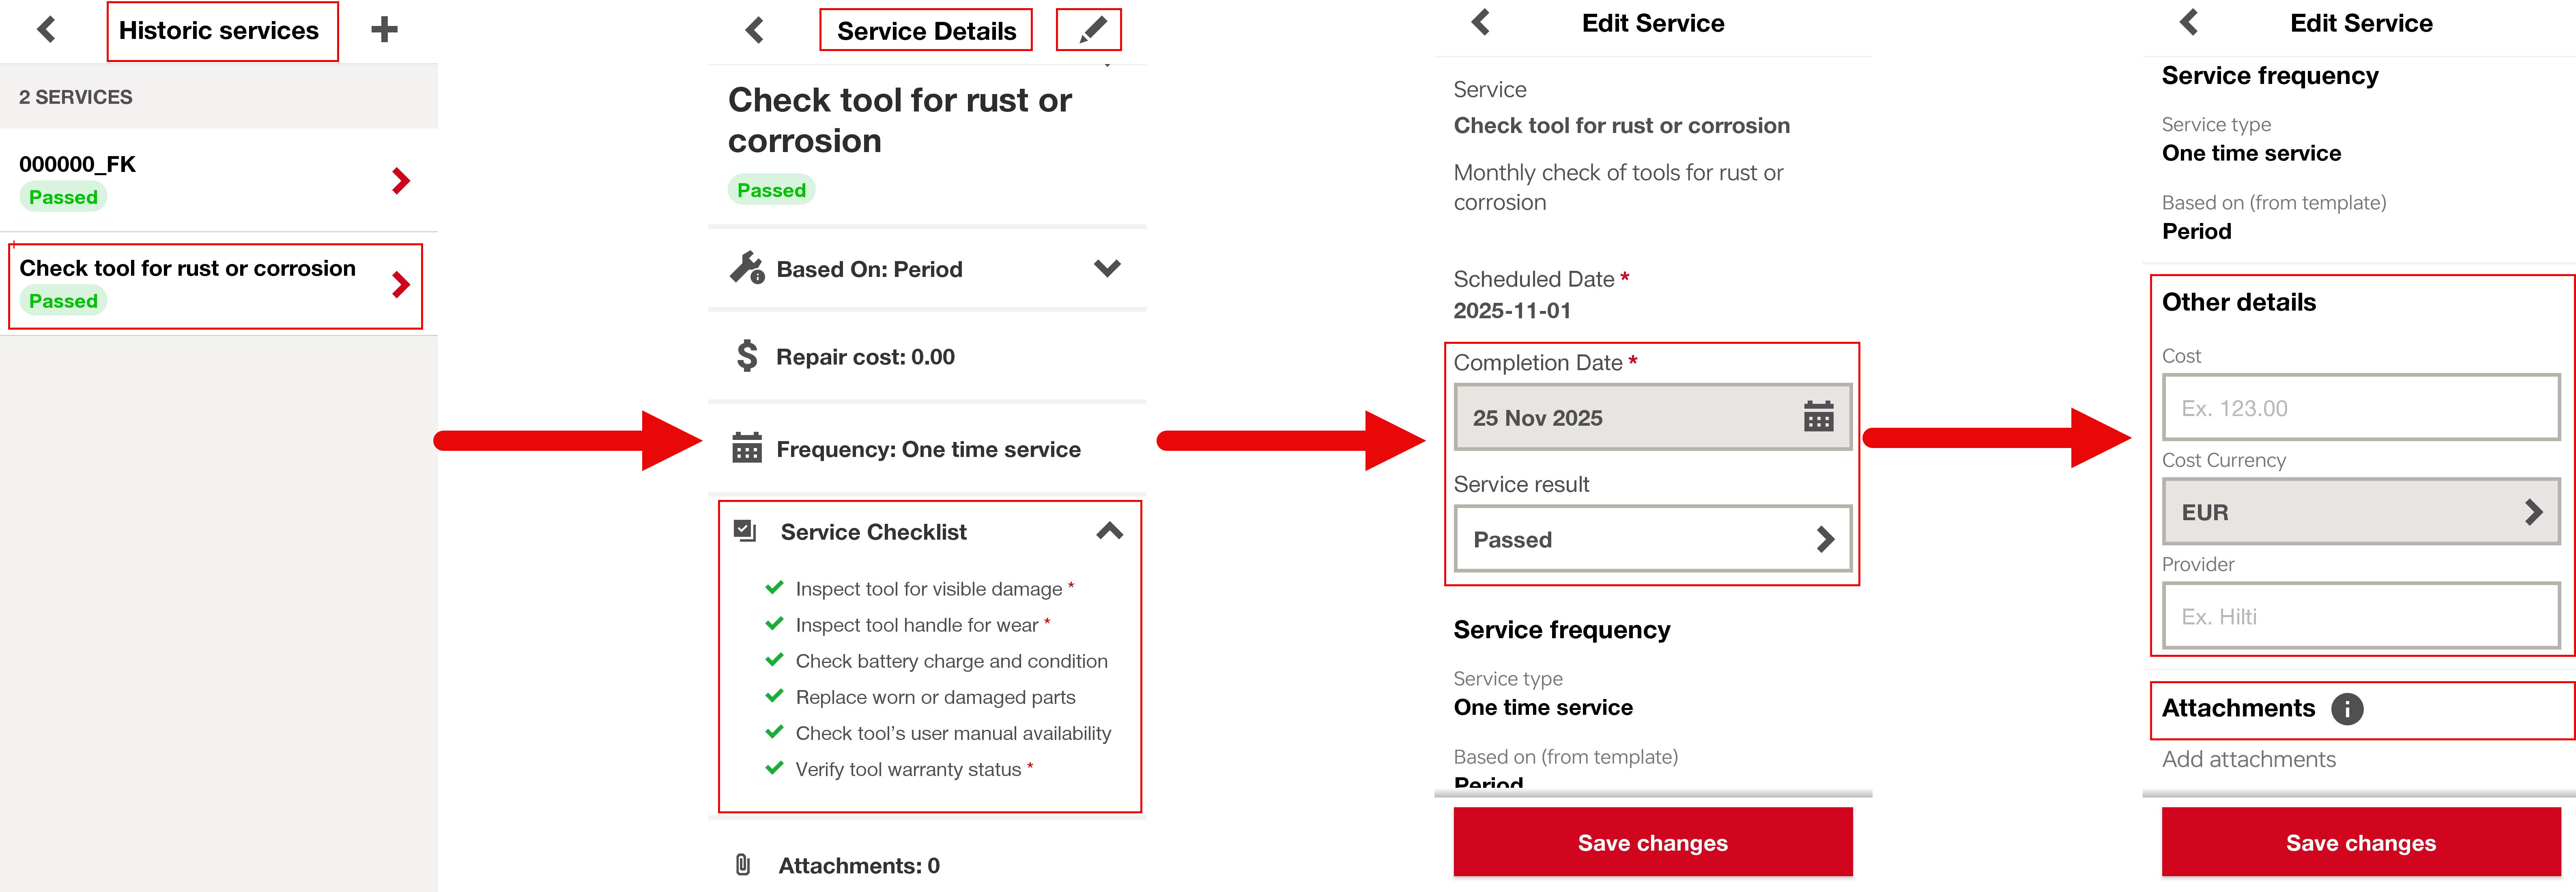Collapse the Service Checklist section

pos(1109,531)
